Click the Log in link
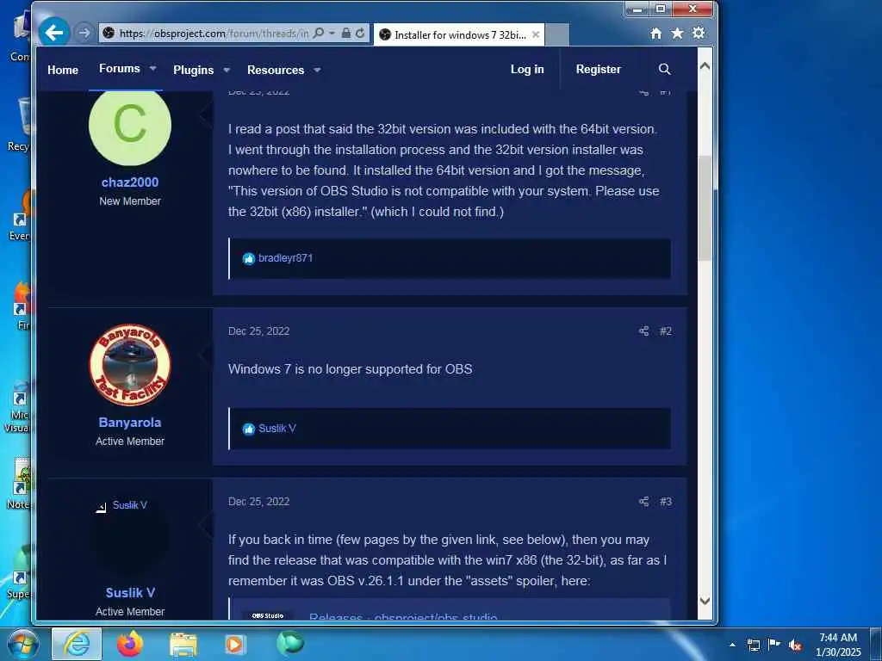 527,69
